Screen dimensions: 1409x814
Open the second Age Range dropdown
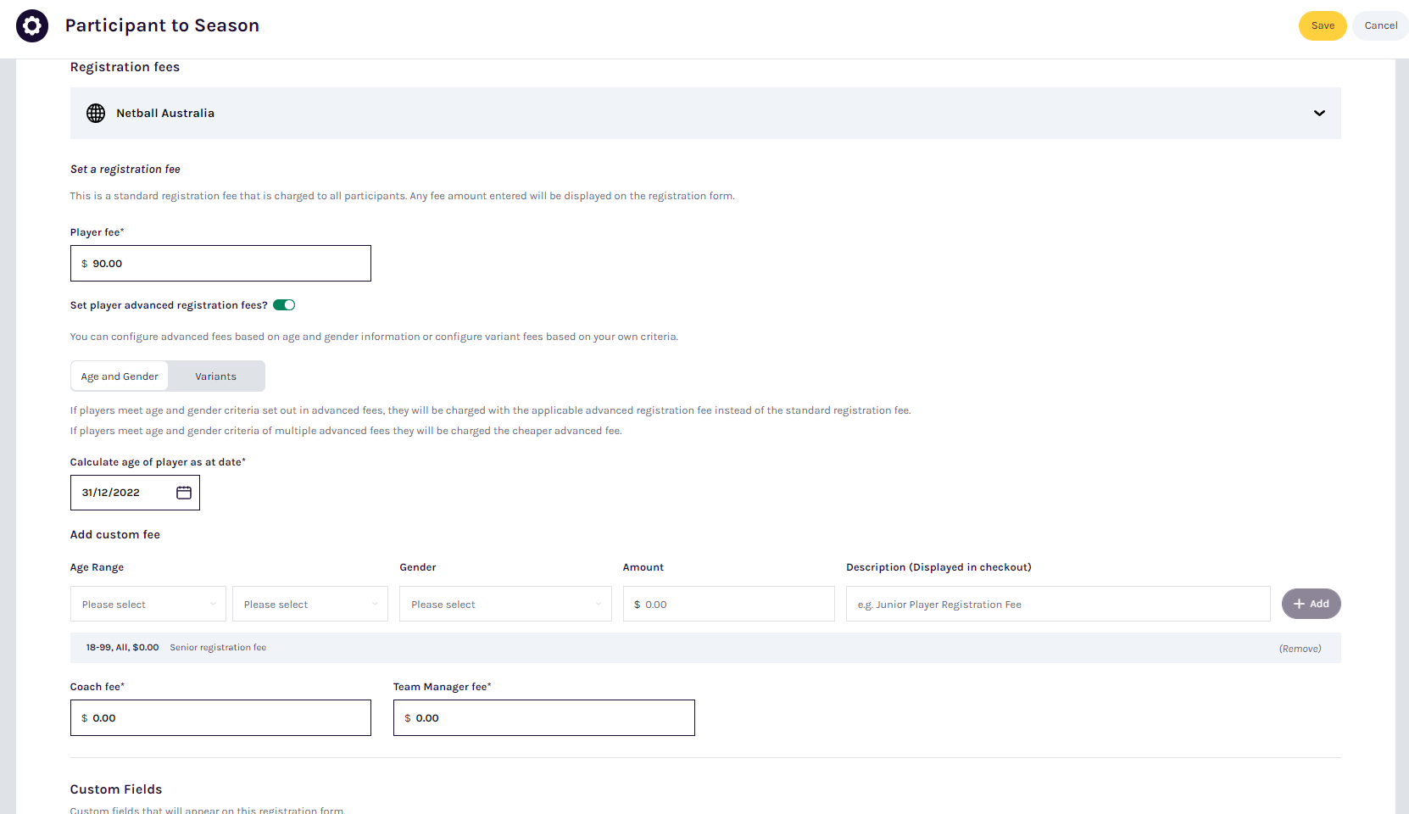(310, 604)
